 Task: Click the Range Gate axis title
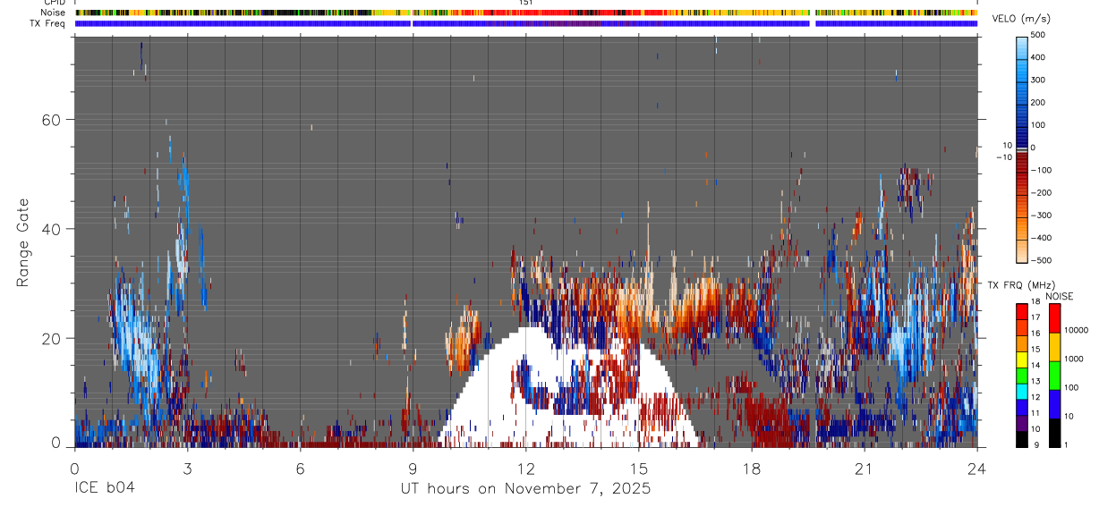(x=23, y=242)
